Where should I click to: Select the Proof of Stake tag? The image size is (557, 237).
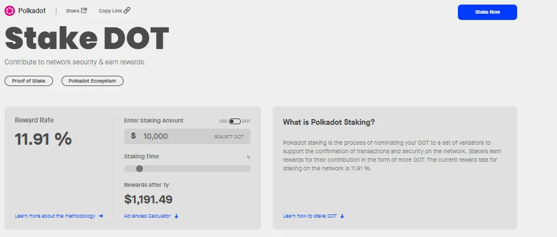(x=28, y=81)
